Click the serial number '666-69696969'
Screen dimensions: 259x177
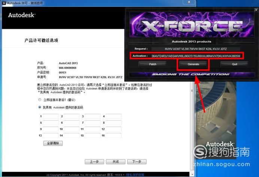[x=67, y=68]
